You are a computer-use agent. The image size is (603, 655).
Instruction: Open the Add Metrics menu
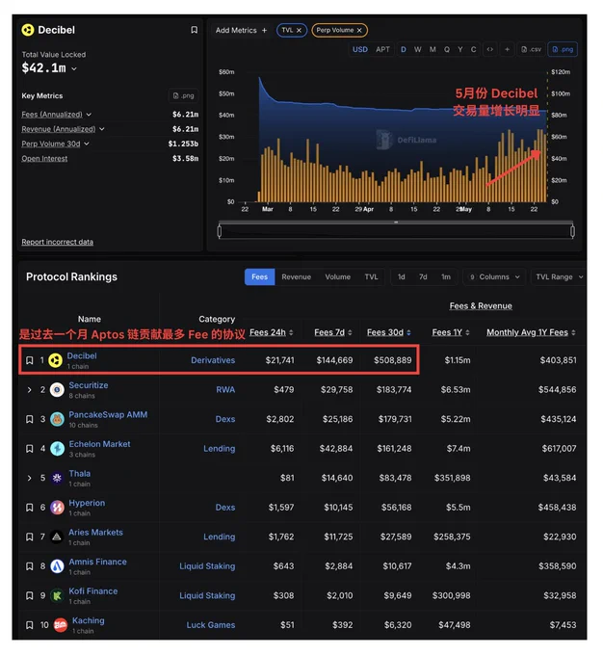[241, 30]
